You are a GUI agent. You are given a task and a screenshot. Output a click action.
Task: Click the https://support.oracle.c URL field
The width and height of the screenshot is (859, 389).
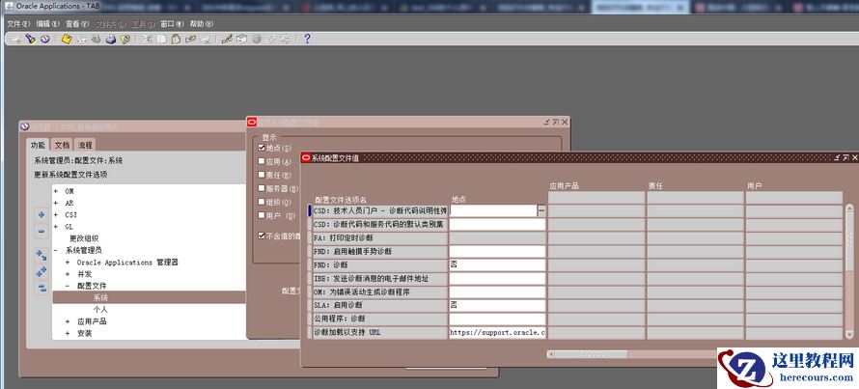coord(497,333)
